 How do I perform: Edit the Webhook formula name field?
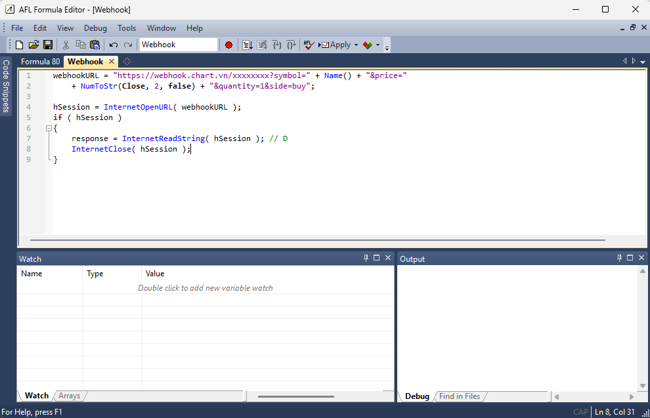[179, 45]
